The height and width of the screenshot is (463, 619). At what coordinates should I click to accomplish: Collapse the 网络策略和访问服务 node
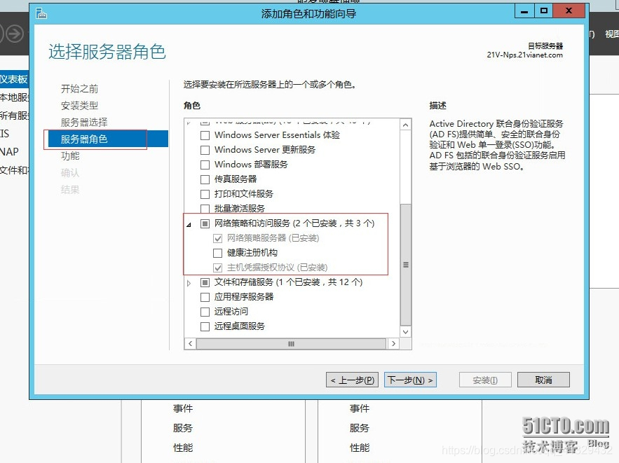(x=189, y=224)
